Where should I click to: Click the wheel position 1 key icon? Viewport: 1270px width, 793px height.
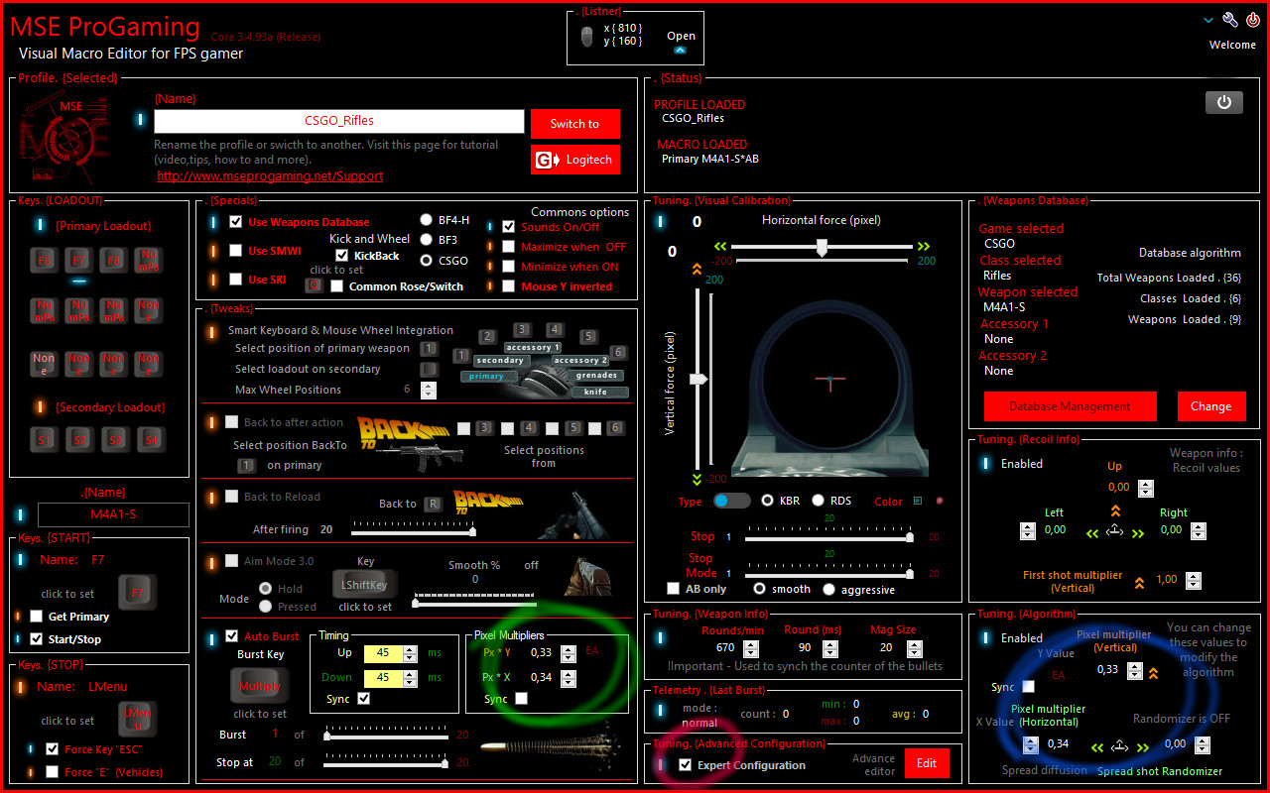[x=460, y=355]
